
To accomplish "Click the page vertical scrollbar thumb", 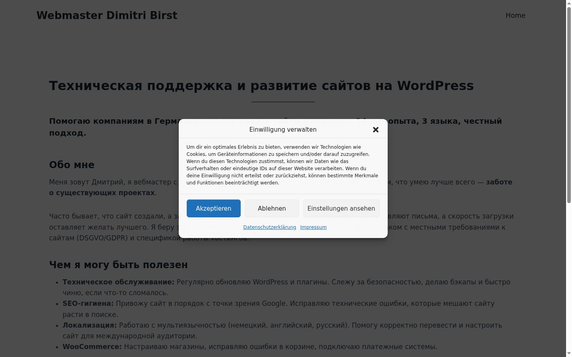I will point(569,105).
